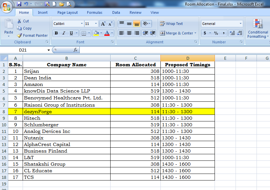Open the Undo history dropdown arrow
This screenshot has height=190, width=270.
[31, 4]
